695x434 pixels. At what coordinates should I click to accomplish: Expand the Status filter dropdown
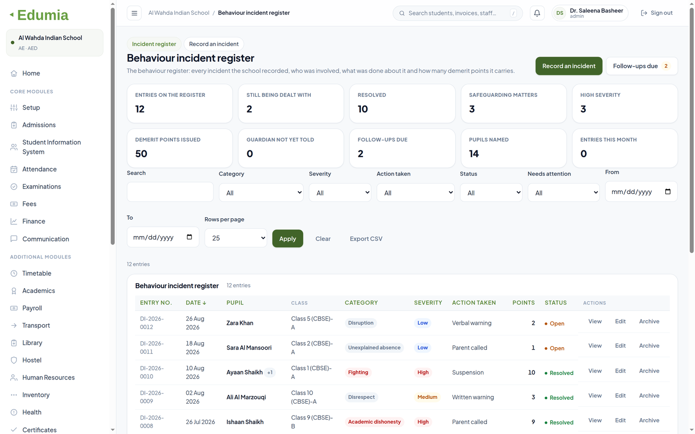(491, 192)
